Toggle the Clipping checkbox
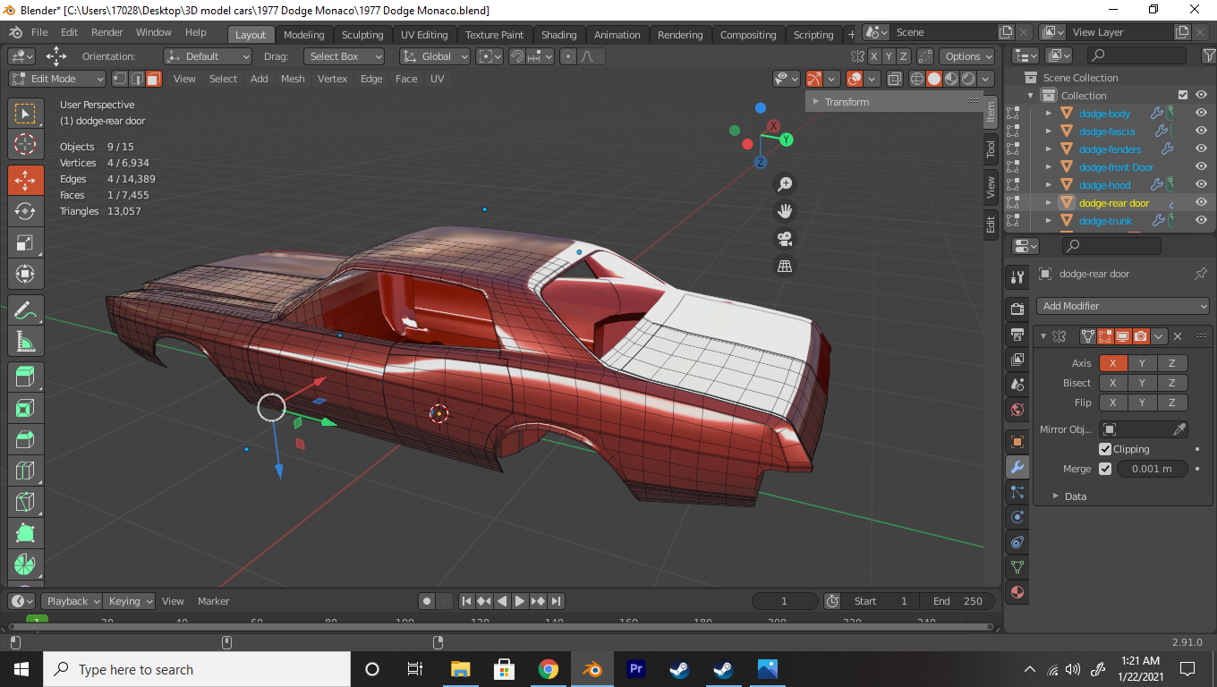The height and width of the screenshot is (687, 1217). (1105, 449)
